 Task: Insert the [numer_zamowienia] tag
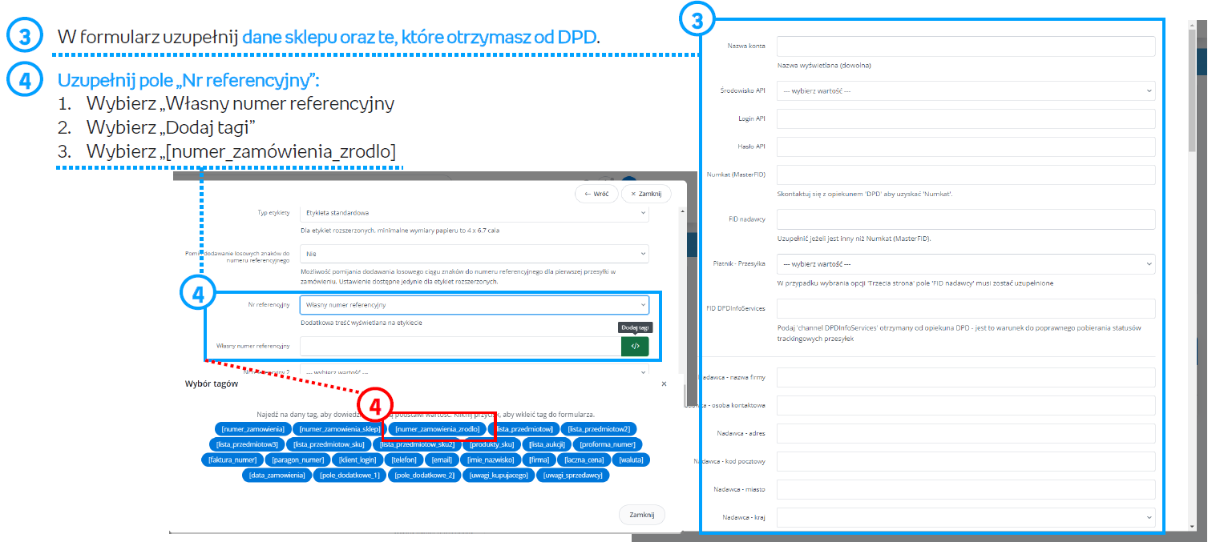pos(252,429)
